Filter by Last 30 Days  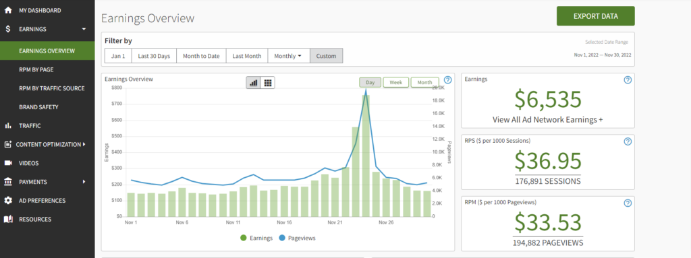tap(154, 56)
